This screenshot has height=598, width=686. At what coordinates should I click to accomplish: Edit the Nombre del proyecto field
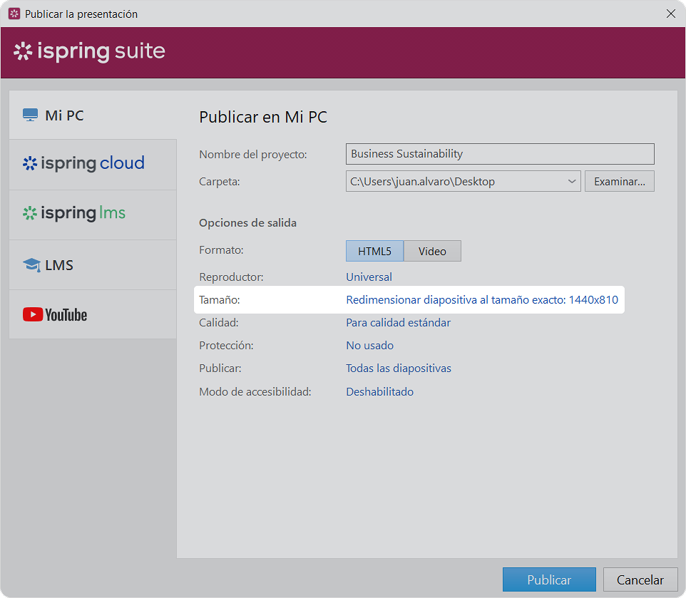tap(500, 154)
